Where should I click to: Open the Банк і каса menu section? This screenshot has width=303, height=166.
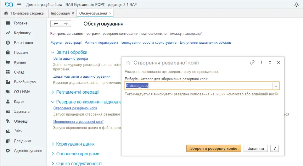click(x=23, y=43)
